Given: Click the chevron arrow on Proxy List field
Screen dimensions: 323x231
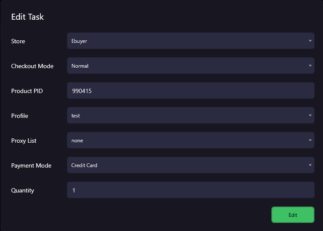Looking at the screenshot, I should [x=310, y=141].
